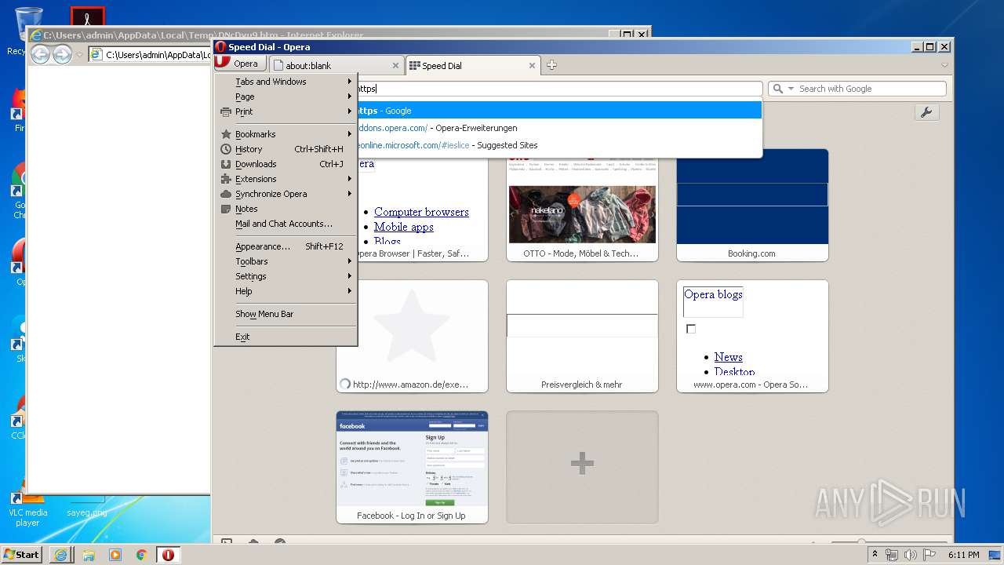
Task: Select the ieonline.microsoft.com suggestion
Action: tap(559, 145)
